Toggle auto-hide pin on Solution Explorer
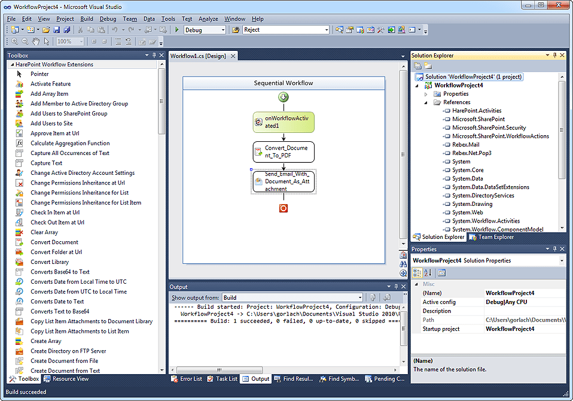The width and height of the screenshot is (573, 401). [553, 55]
